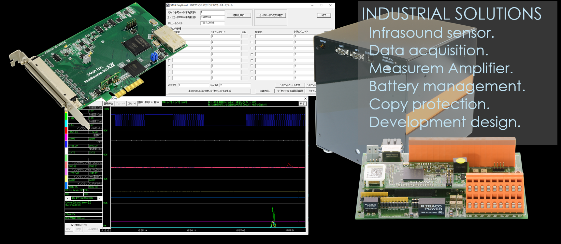Click the cyan swatch for 加速度Z channel
Screen dimensions: 561x244
(x=66, y=123)
